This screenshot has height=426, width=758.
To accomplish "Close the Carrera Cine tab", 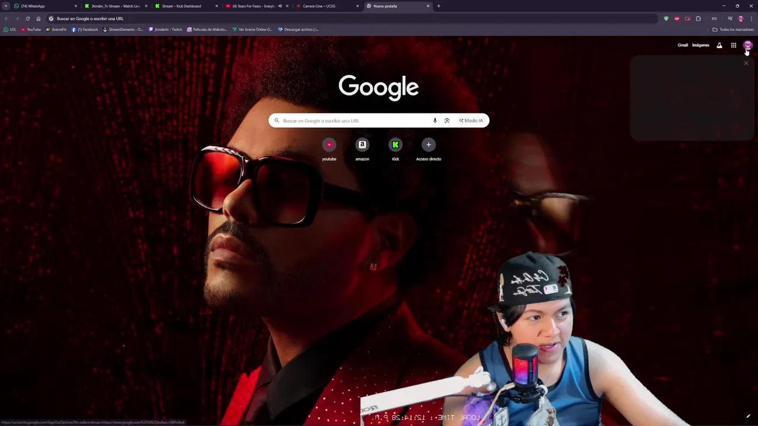I will click(358, 6).
